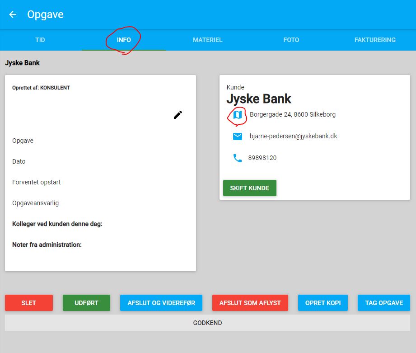This screenshot has width=416, height=353.
Task: Click the TAG OPGAVE button
Action: tap(384, 302)
